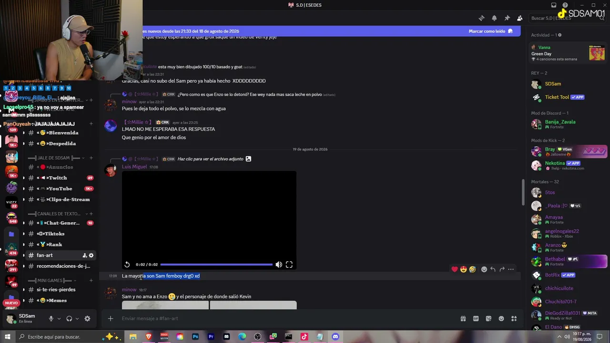
Task: Seek on the video progress bar
Action: [x=216, y=264]
